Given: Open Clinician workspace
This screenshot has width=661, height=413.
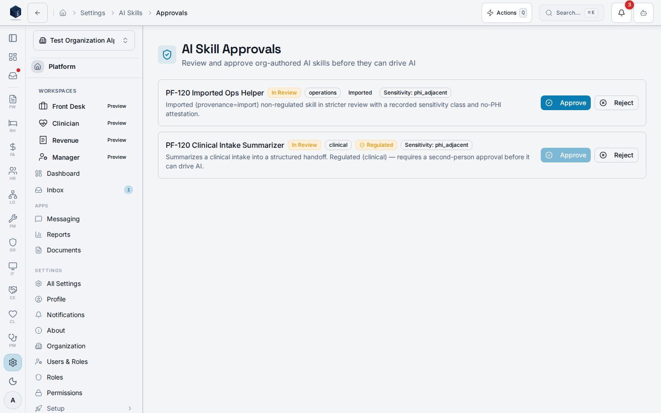Looking at the screenshot, I should [84, 123].
